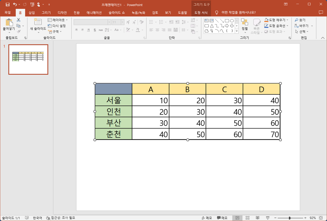Click the header cell labeled D
The width and height of the screenshot is (327, 221).
point(262,89)
